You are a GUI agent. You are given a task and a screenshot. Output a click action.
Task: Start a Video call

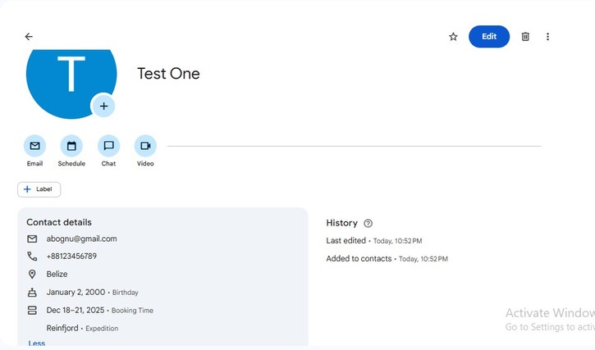145,146
